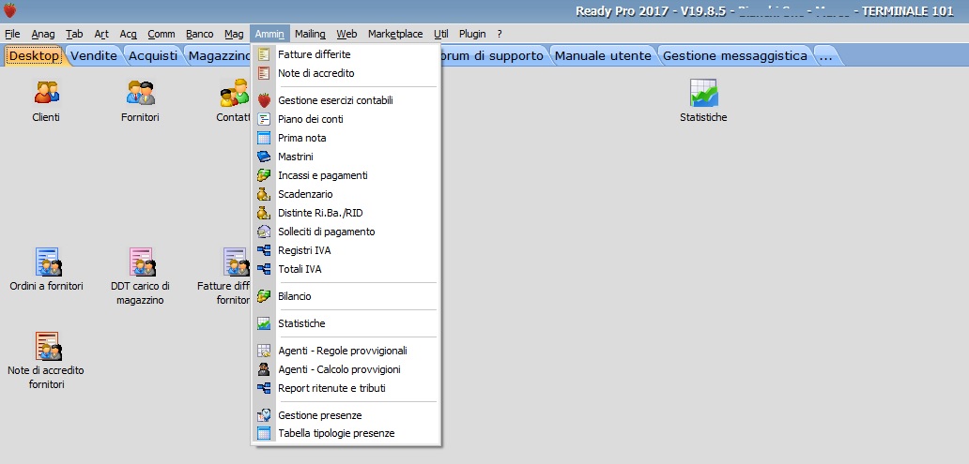Viewport: 969px width, 464px height.
Task: Click the Mastrini book icon
Action: tap(264, 157)
